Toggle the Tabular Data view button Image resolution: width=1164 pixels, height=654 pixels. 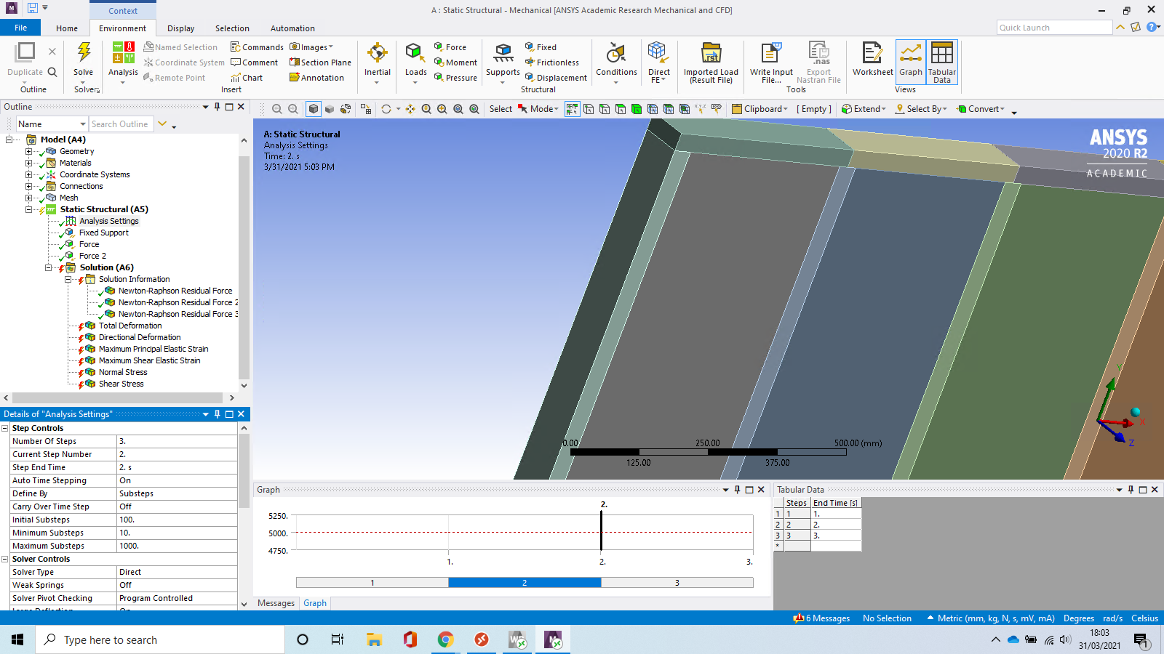click(x=941, y=58)
